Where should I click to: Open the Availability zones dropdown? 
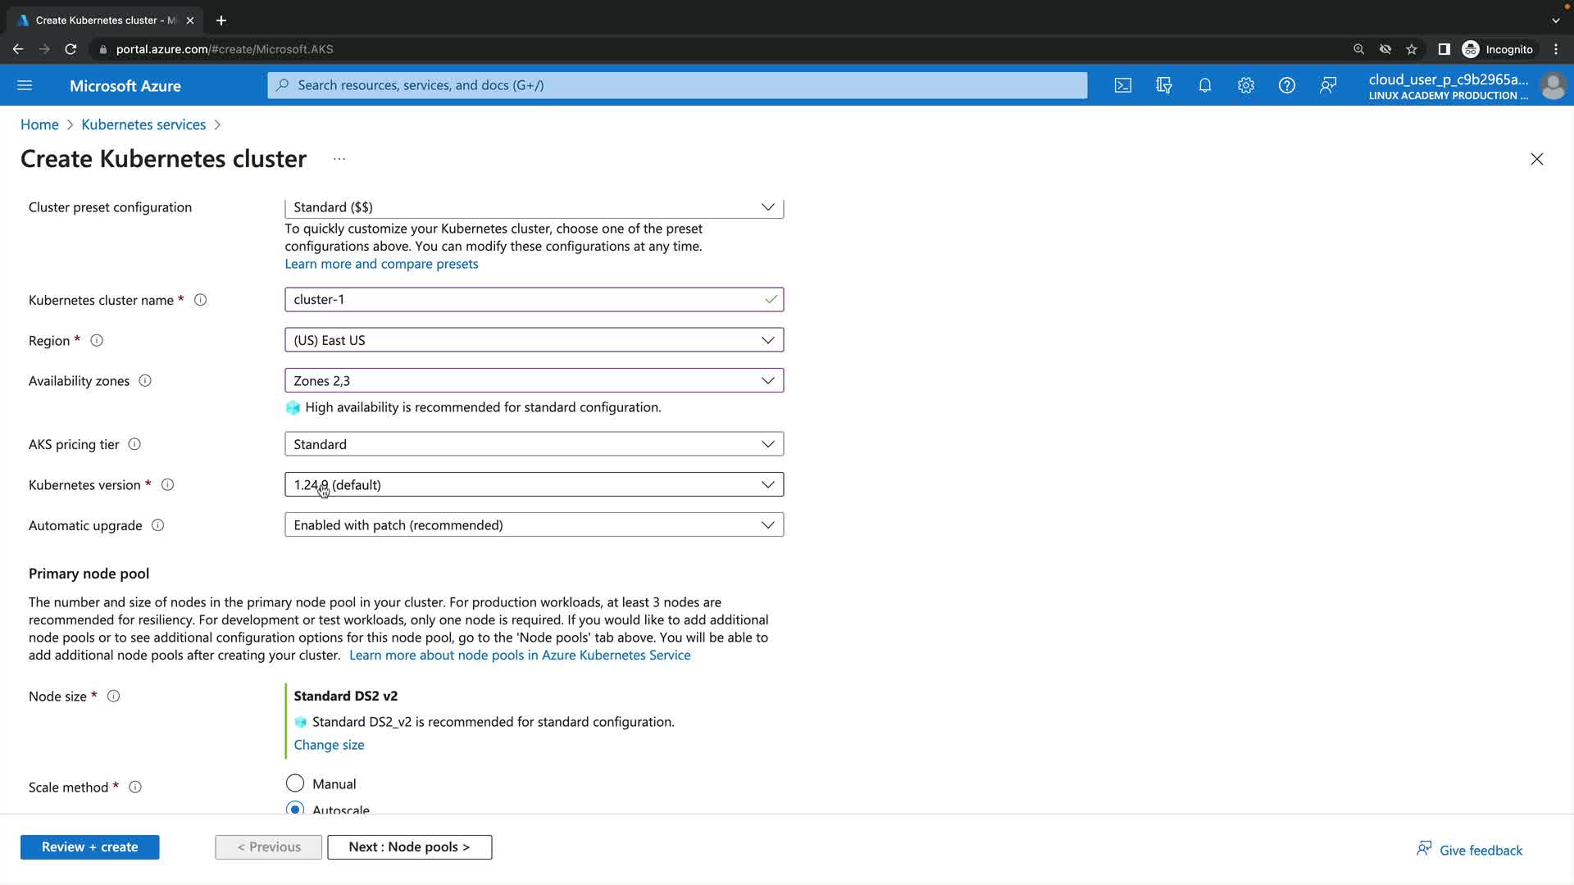click(x=534, y=381)
